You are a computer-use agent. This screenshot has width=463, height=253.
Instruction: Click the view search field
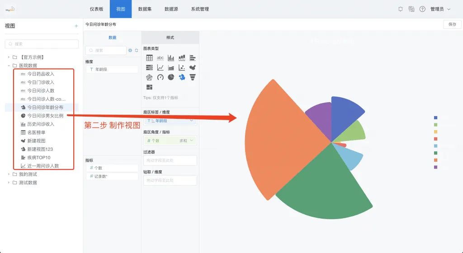pos(42,44)
